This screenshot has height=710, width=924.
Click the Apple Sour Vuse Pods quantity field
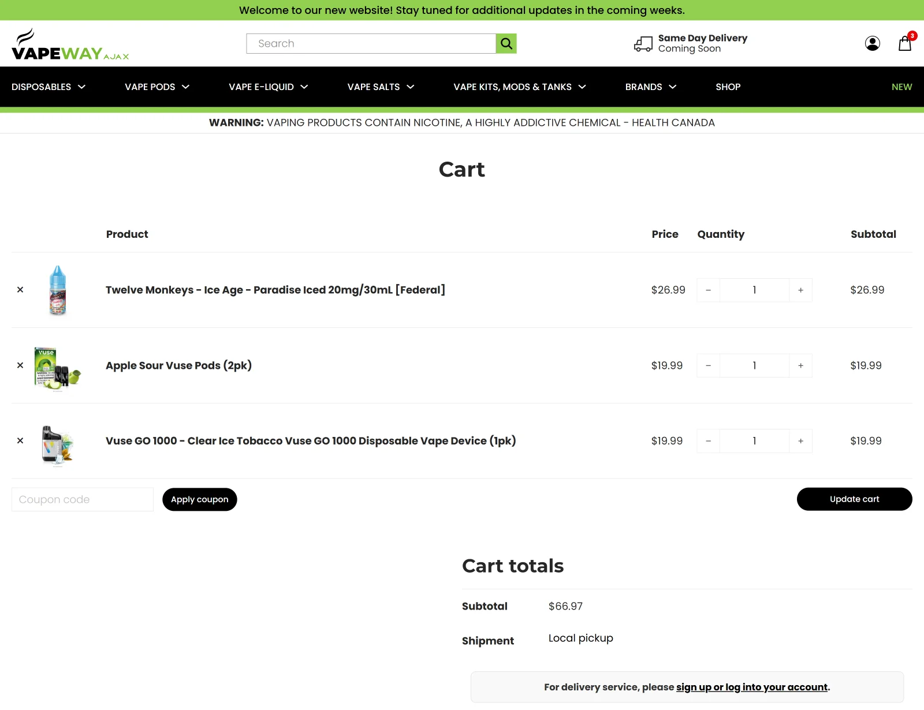754,365
